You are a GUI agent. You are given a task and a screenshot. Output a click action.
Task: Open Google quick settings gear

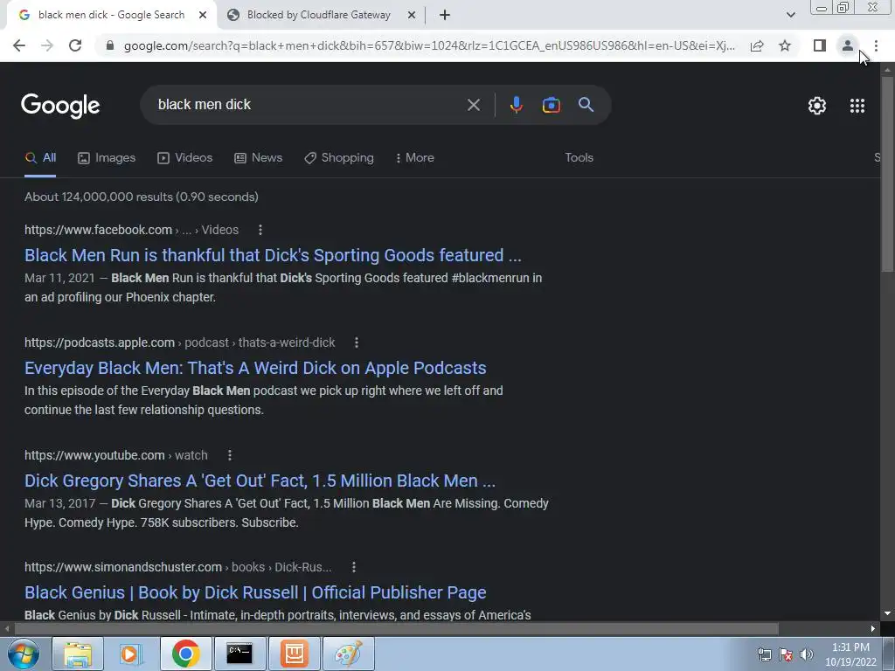pyautogui.click(x=817, y=106)
